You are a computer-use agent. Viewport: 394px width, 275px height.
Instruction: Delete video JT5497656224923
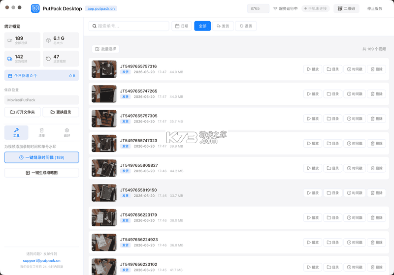376,243
